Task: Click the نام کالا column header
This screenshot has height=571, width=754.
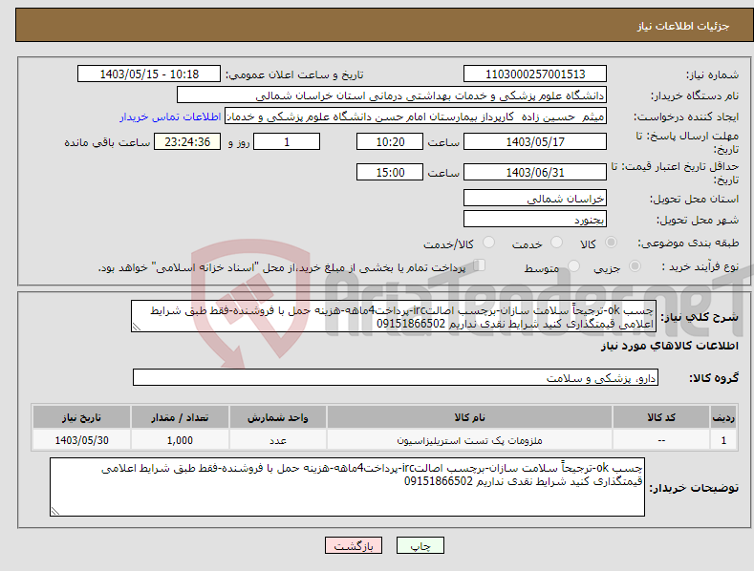Action: [469, 417]
